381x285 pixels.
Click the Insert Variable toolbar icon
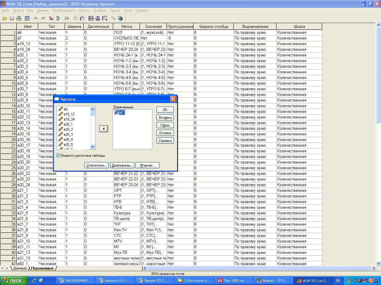(82, 18)
